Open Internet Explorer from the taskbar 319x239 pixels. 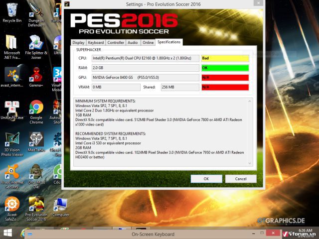(23, 233)
